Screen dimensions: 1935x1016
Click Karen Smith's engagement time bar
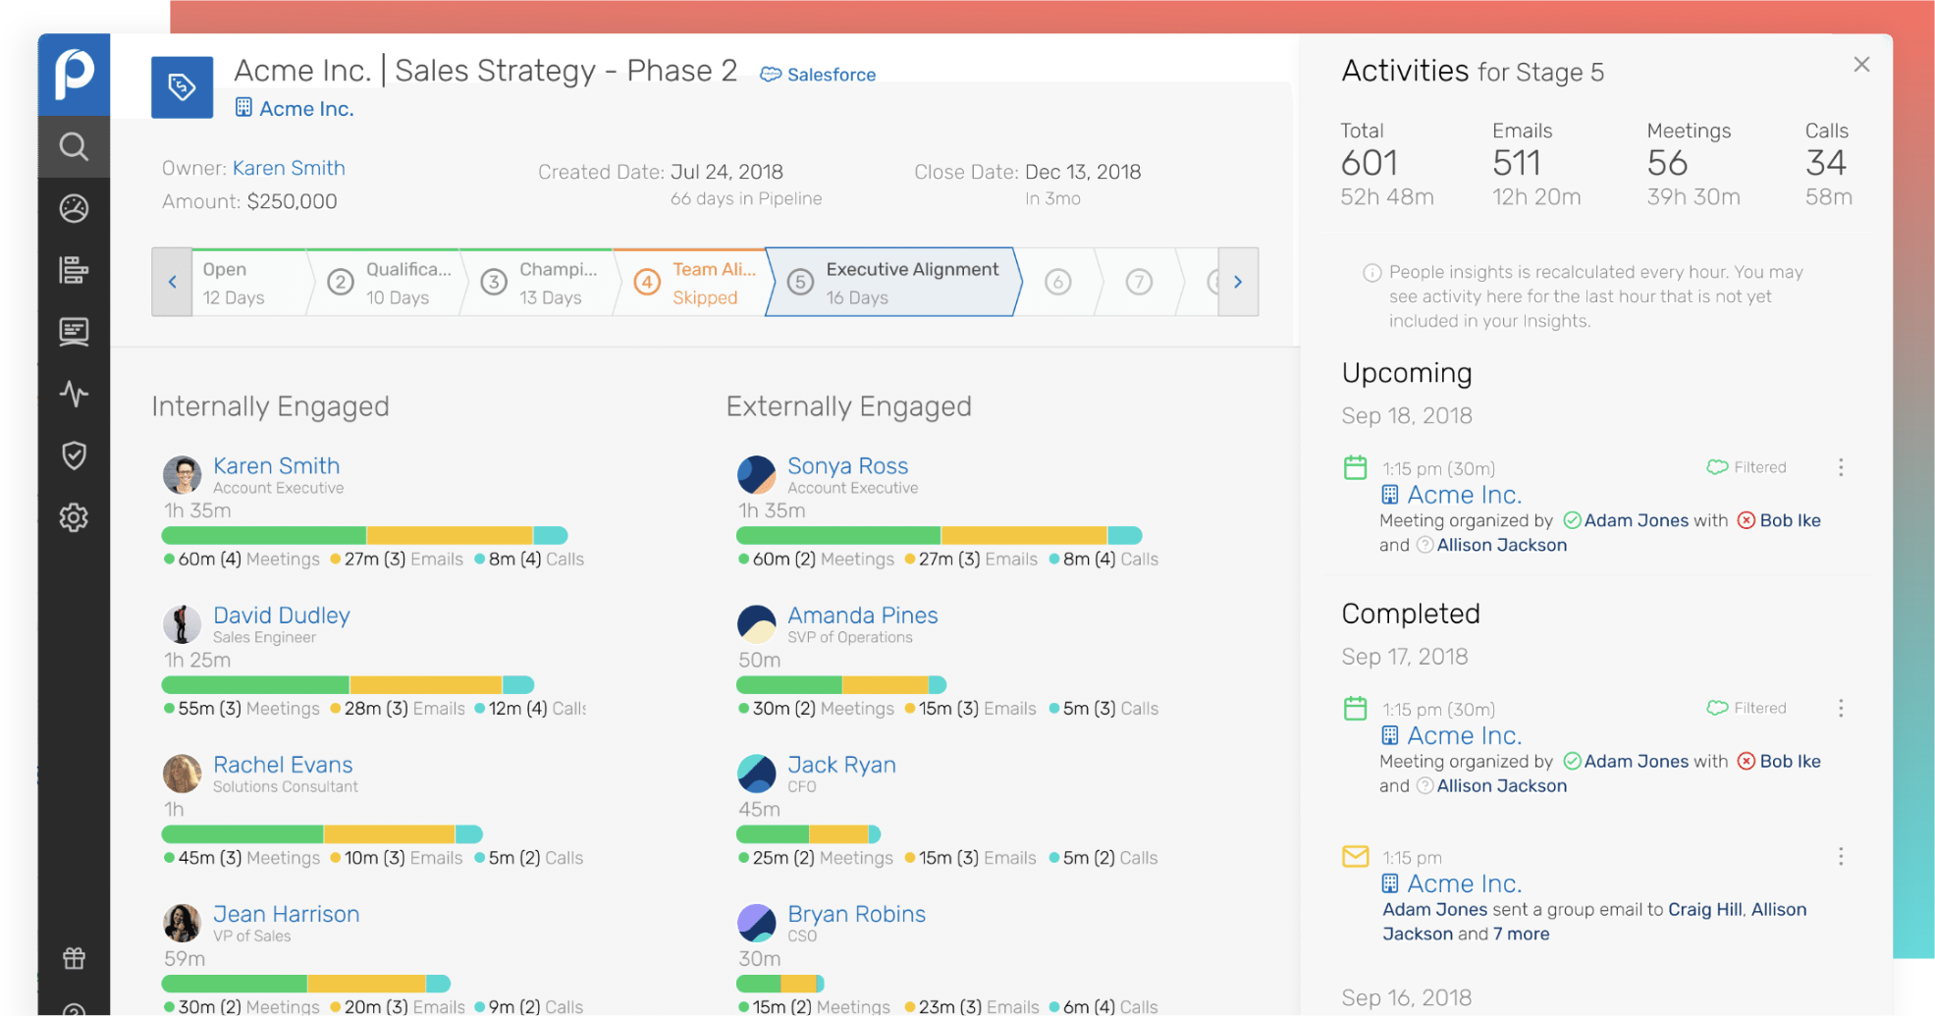pyautogui.click(x=364, y=535)
